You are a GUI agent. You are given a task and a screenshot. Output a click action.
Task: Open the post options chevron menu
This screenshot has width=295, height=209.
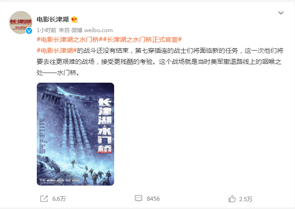[281, 13]
